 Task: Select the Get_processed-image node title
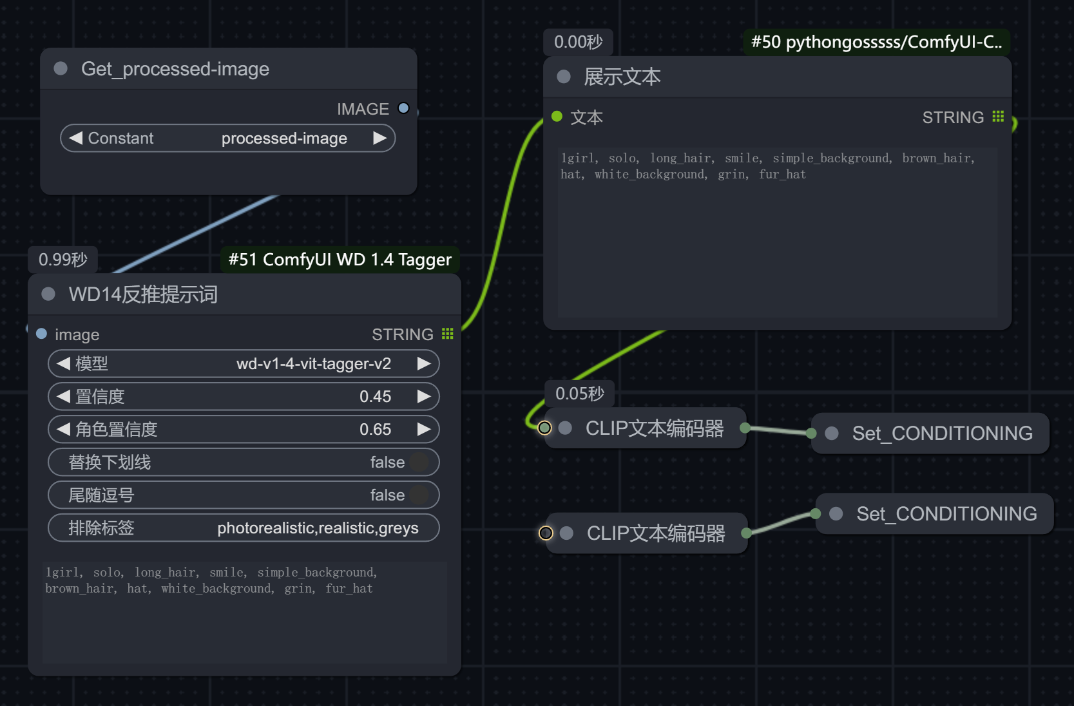[175, 68]
